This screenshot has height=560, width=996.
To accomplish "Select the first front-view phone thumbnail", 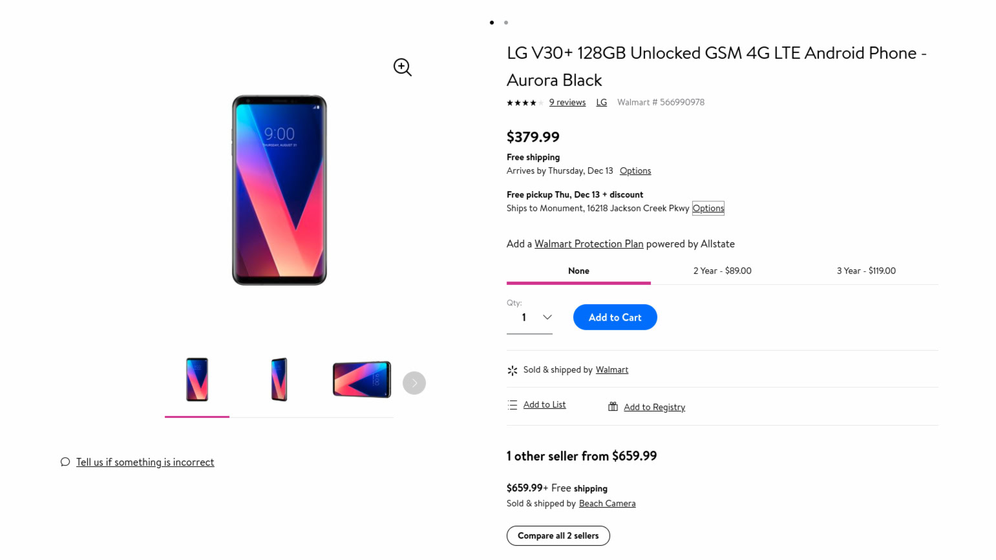I will (197, 380).
